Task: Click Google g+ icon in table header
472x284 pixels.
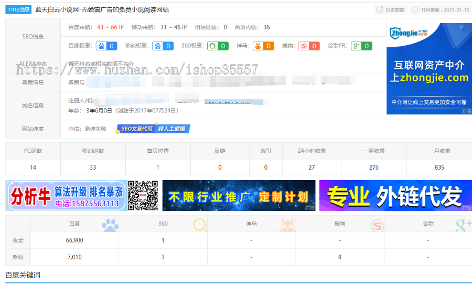Action: point(463,225)
